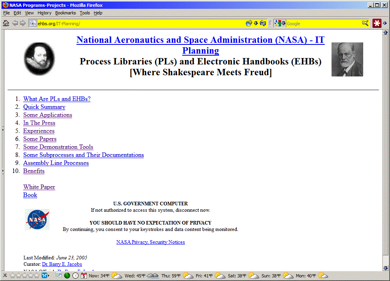Viewport: 390px width, 281px height.
Task: Click the Shakespeare portrait image
Action: tap(39, 59)
